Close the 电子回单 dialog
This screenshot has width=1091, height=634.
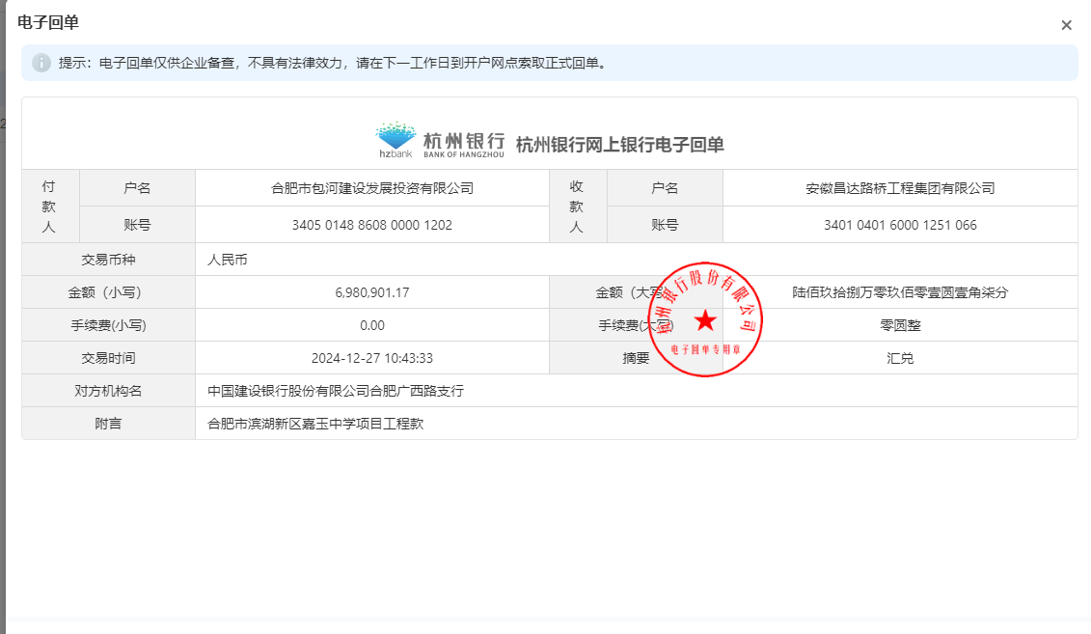click(1066, 26)
